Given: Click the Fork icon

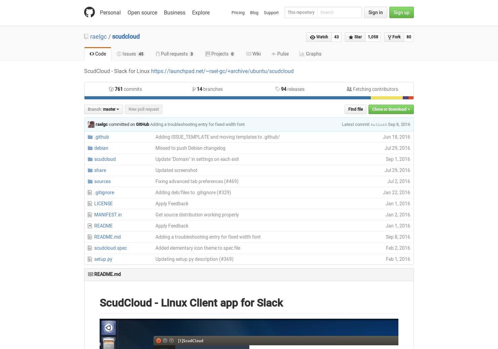Looking at the screenshot, I should (x=390, y=37).
